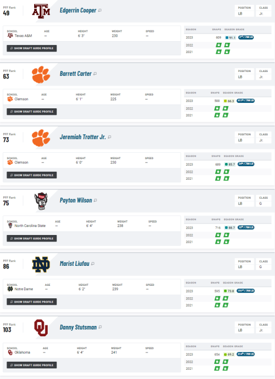Viewport: 275px width, 379px height.
Task: Show draft guide profile for Edgerrin Cooper
Action: 31,48
